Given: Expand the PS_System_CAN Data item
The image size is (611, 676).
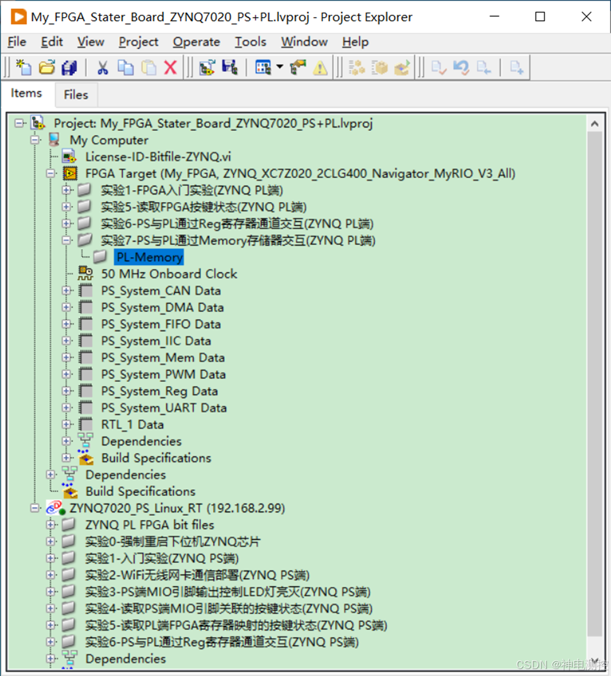Looking at the screenshot, I should click(66, 291).
